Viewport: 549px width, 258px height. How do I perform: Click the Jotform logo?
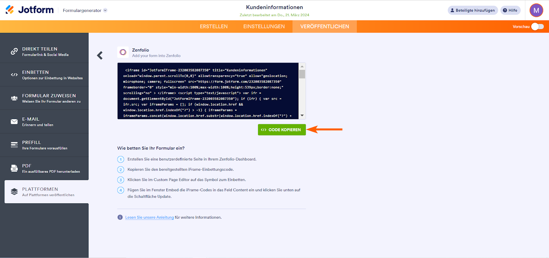tap(30, 10)
